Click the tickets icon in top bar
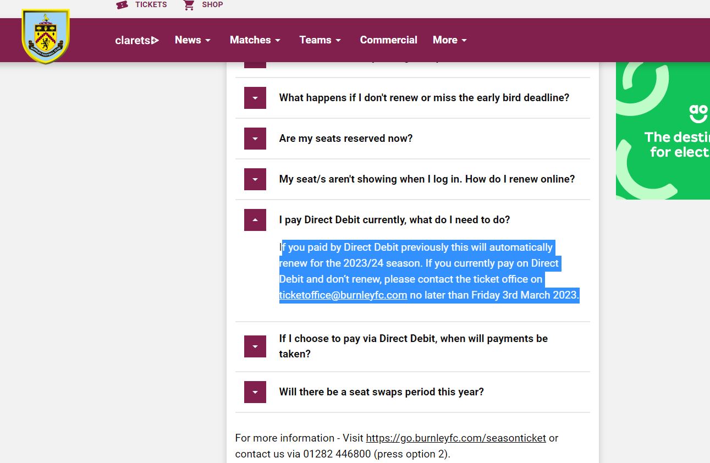Viewport: 710px width, 463px height. [x=122, y=5]
